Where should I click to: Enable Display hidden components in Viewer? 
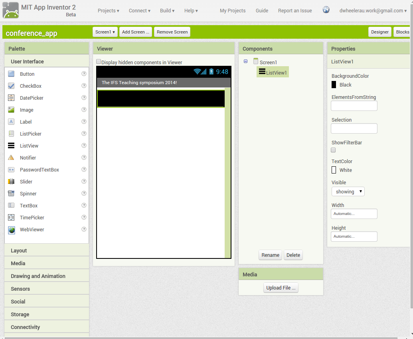99,62
